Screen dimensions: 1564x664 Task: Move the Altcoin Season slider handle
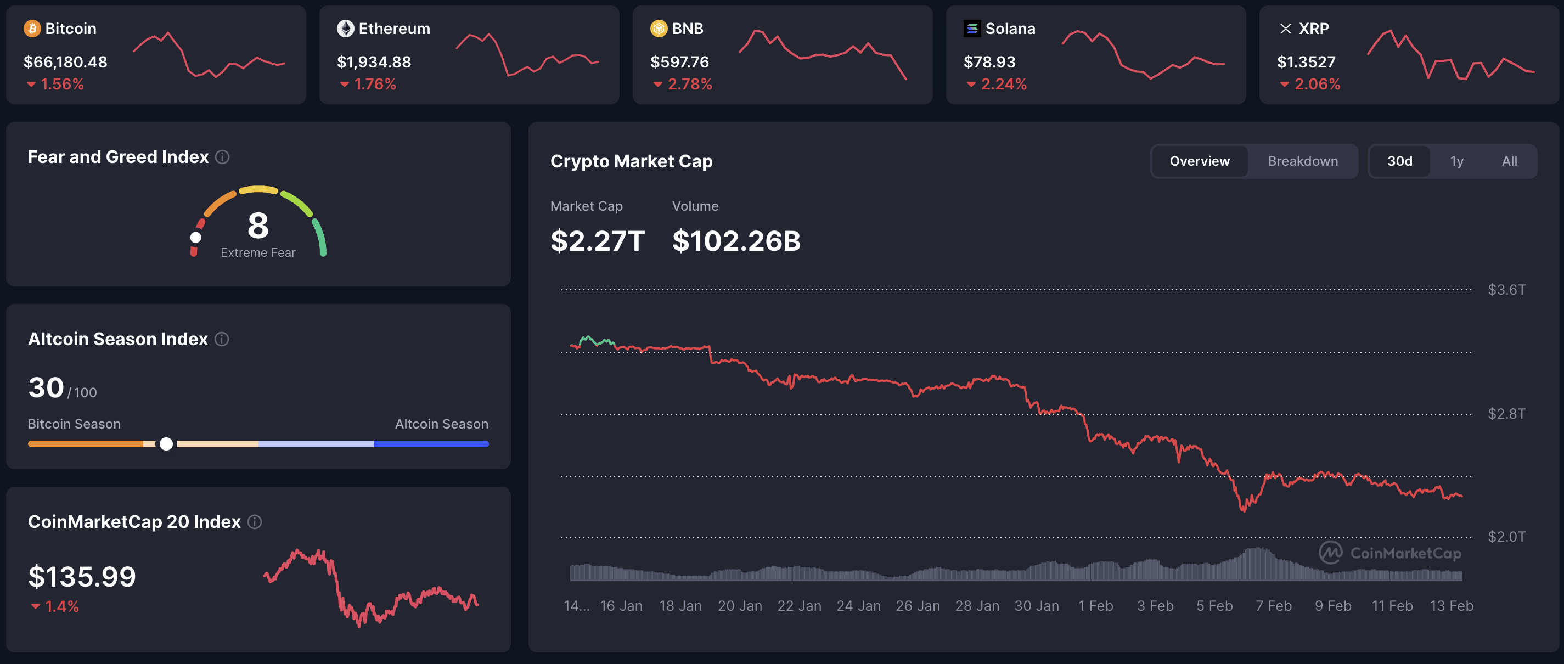click(x=166, y=444)
